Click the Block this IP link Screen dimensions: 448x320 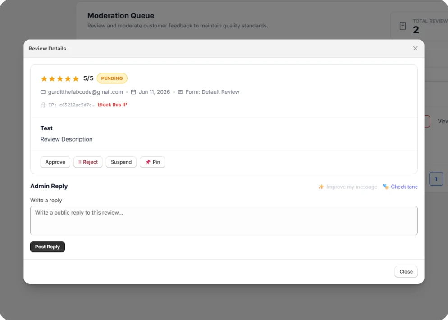pos(112,105)
